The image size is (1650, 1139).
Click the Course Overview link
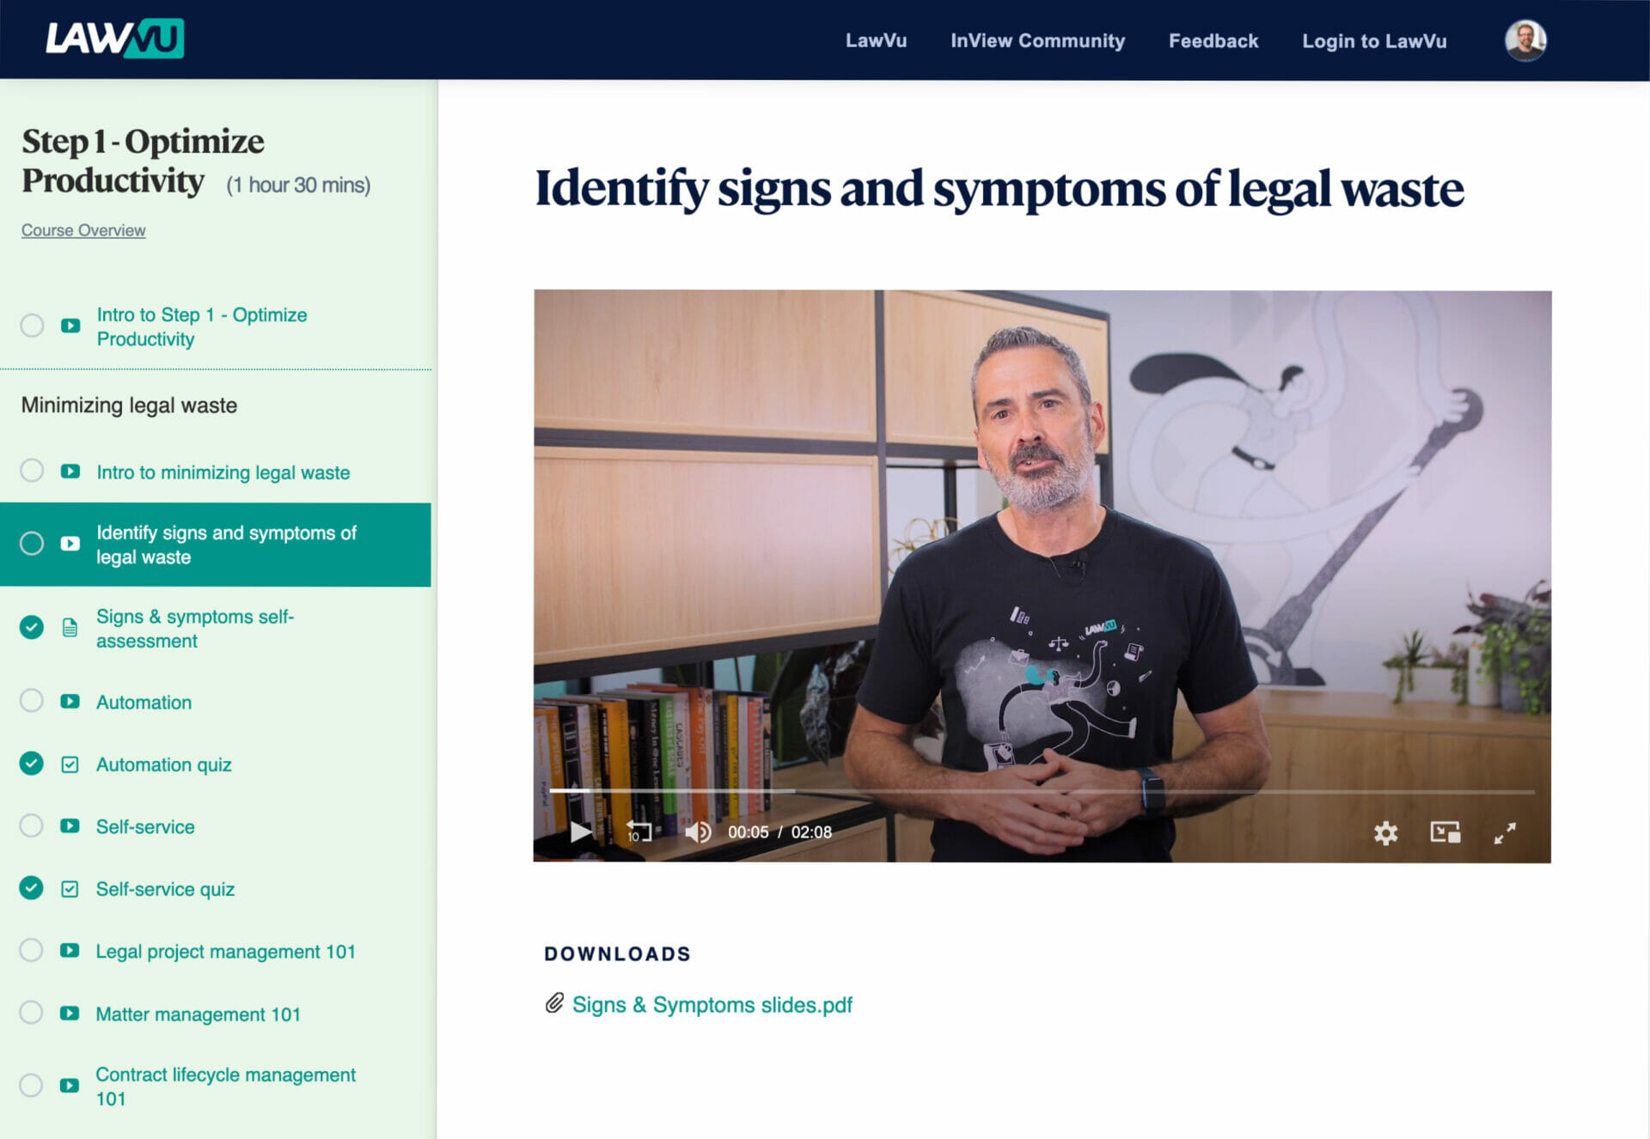click(82, 229)
